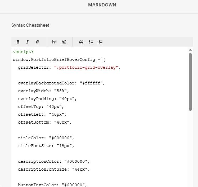Click the MARKDOWN panel title
Viewport: 198px width, 187px height.
coord(102,5)
